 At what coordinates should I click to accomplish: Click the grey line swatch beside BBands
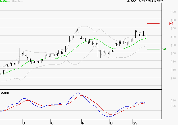(22, 1)
